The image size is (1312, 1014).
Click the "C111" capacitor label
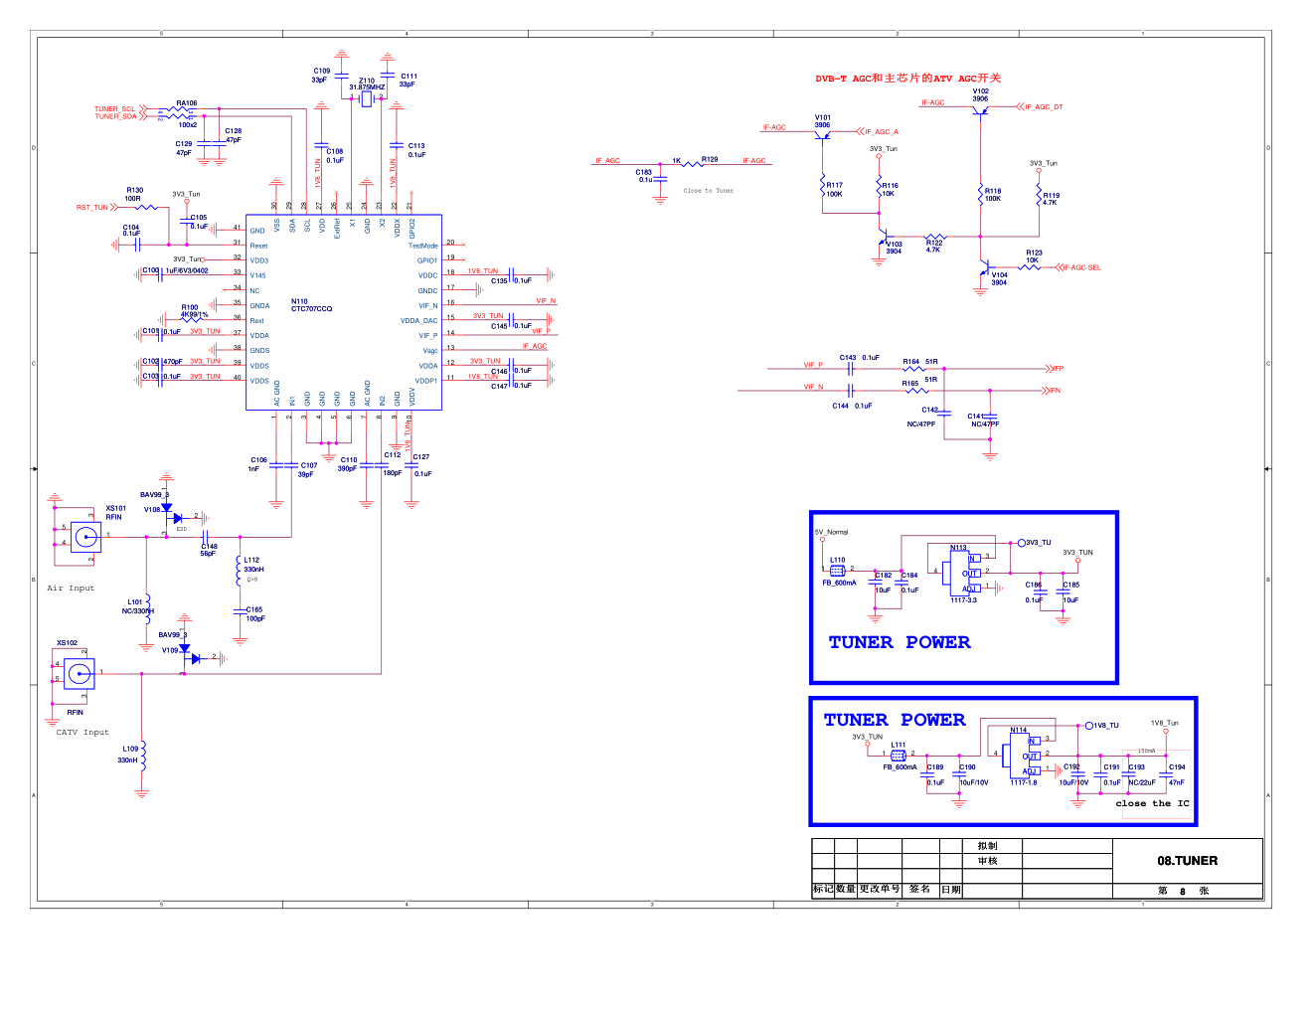409,77
